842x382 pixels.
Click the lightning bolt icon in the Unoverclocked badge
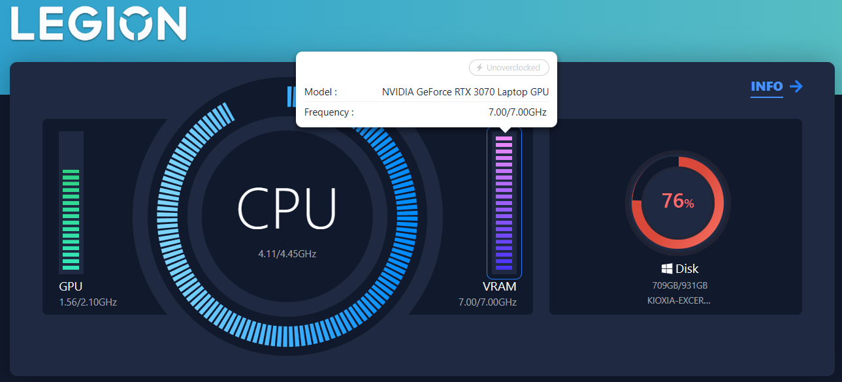pos(480,68)
